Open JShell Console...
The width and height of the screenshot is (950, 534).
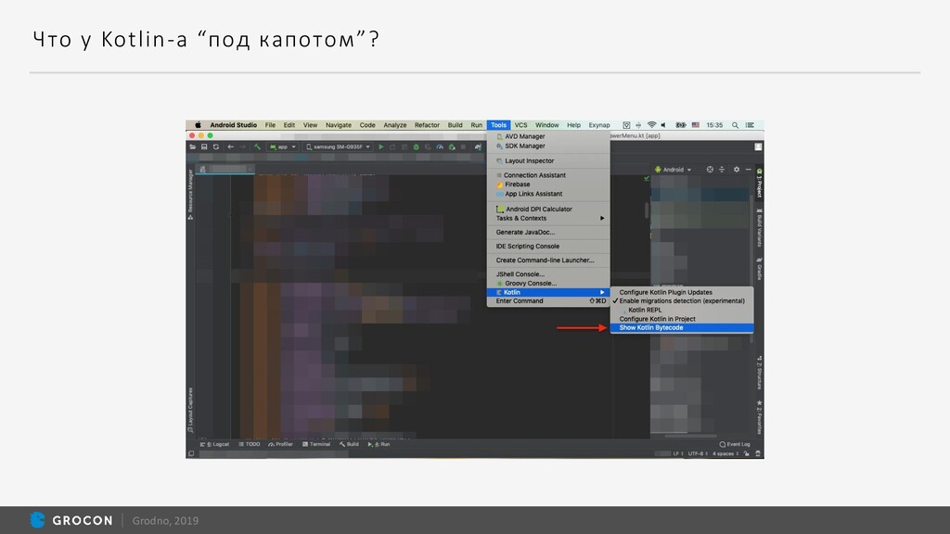tap(548, 274)
